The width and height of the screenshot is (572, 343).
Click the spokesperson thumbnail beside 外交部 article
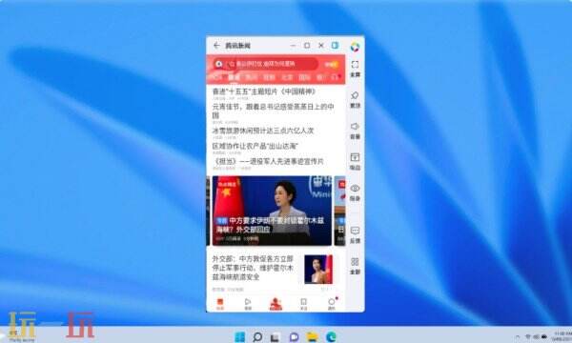pos(318,270)
